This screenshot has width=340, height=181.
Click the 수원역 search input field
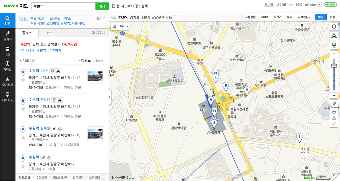click(x=63, y=6)
